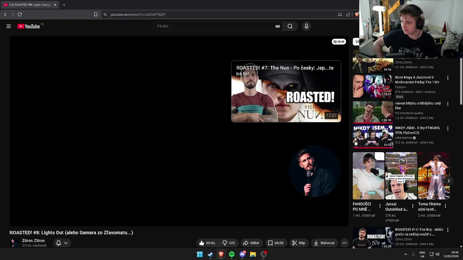
Task: Open options for FANOUŠCI PO MNĚ short
Action: click(380, 206)
